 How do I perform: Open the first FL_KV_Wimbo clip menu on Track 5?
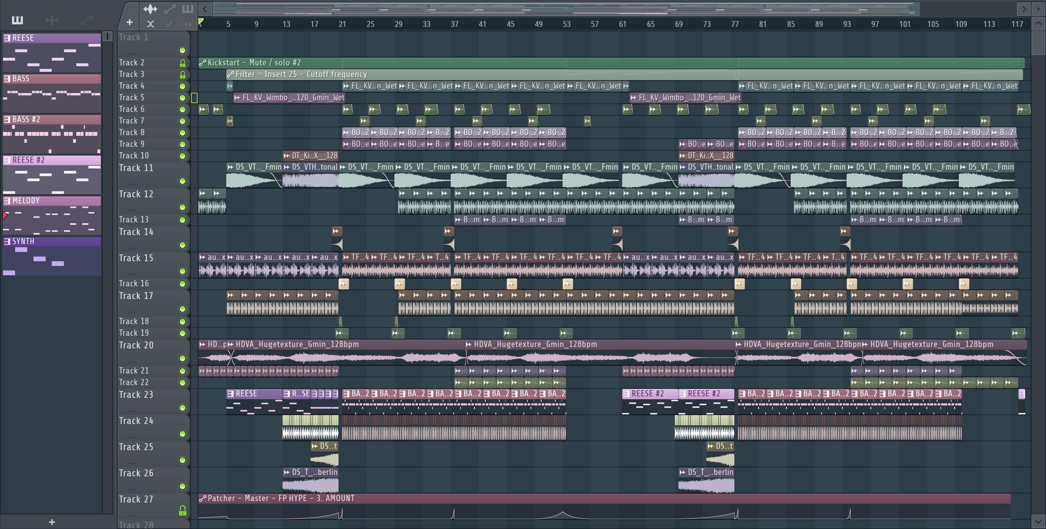click(237, 97)
